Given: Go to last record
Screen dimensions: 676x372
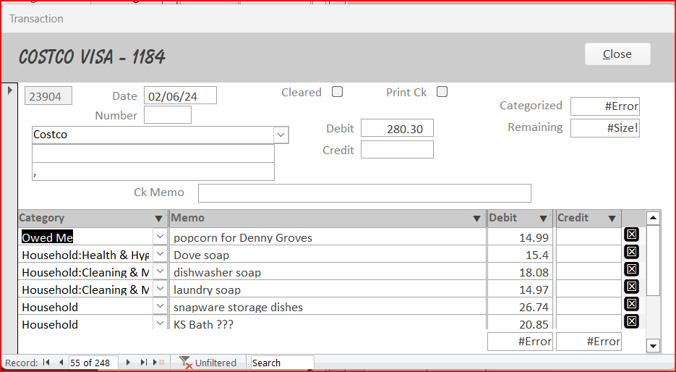Looking at the screenshot, I should [x=144, y=363].
